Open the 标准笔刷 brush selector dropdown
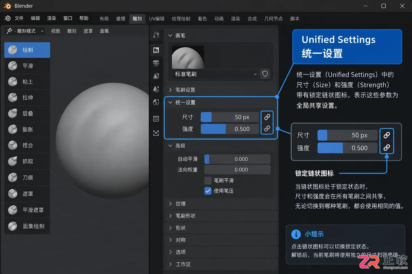Image resolution: width=412 pixels, height=274 pixels. (215, 74)
